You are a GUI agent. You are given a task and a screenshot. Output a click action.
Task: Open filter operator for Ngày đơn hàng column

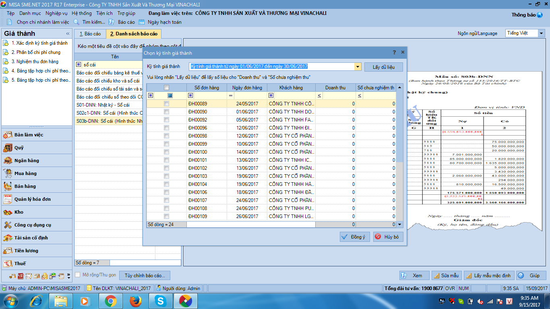click(231, 96)
